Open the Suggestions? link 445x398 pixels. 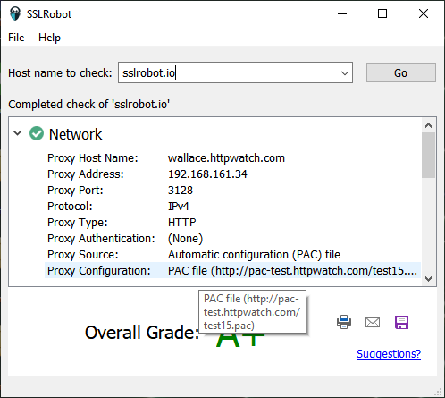click(x=389, y=354)
